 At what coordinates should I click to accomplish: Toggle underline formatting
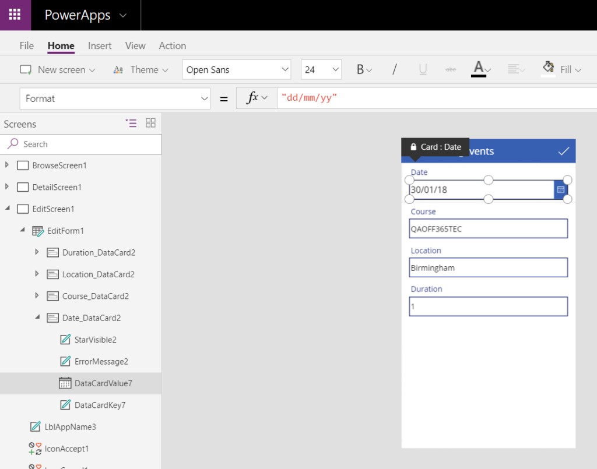[422, 69]
